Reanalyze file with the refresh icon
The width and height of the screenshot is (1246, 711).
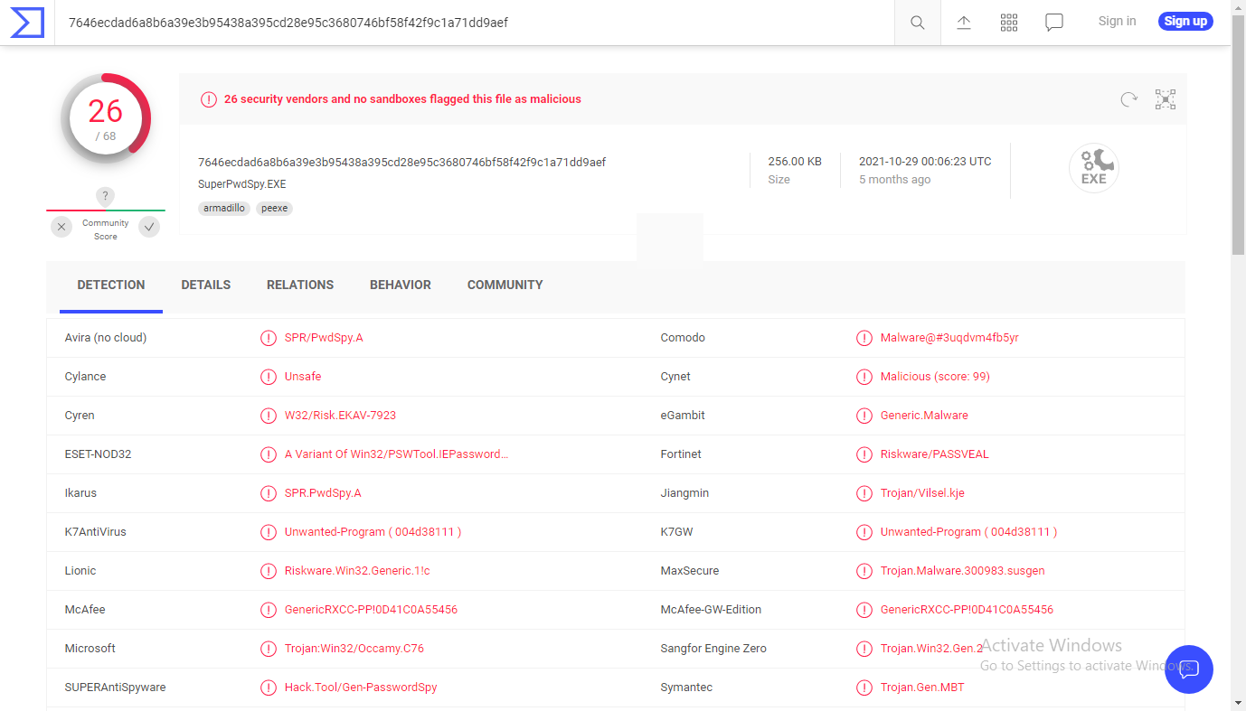1128,99
